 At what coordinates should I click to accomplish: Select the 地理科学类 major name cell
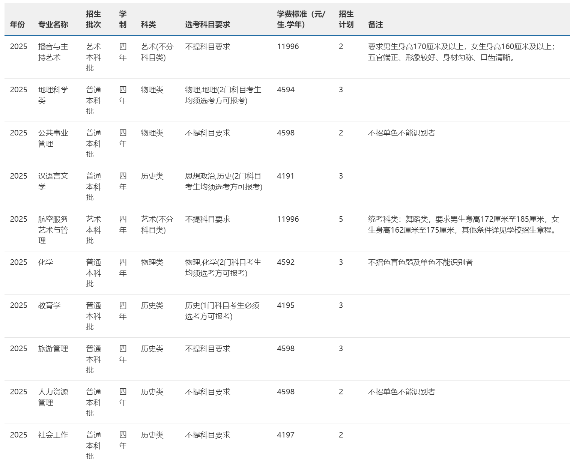(x=53, y=95)
